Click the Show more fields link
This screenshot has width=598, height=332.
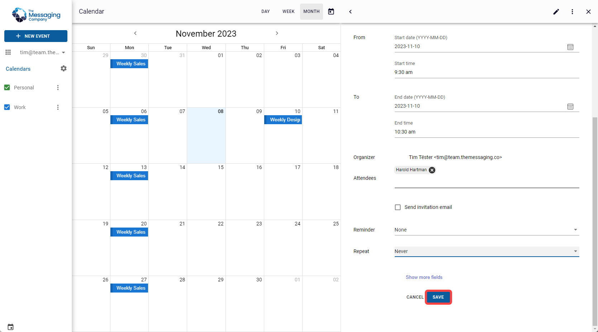click(x=424, y=277)
